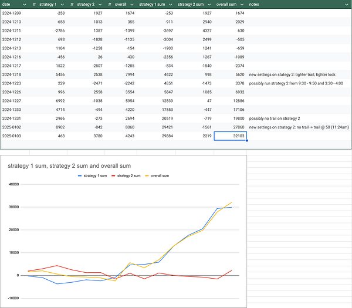352x308 pixels.
Task: Select date cell 2024-1211
Action: pos(12,31)
